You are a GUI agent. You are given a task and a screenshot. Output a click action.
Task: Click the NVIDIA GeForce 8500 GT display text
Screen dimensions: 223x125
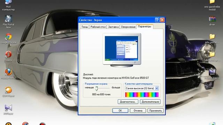pos(116,78)
